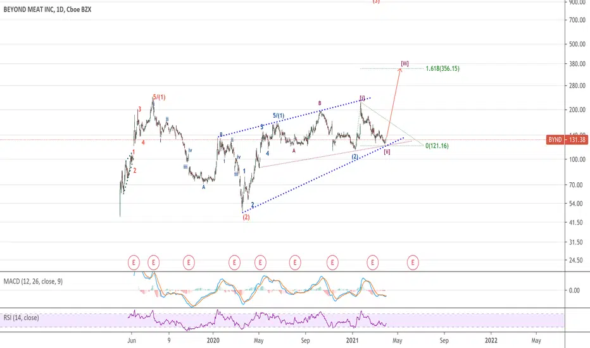The width and height of the screenshot is (590, 348).
Task: Select the blue 5/(1) wave label
Action: tap(279, 116)
